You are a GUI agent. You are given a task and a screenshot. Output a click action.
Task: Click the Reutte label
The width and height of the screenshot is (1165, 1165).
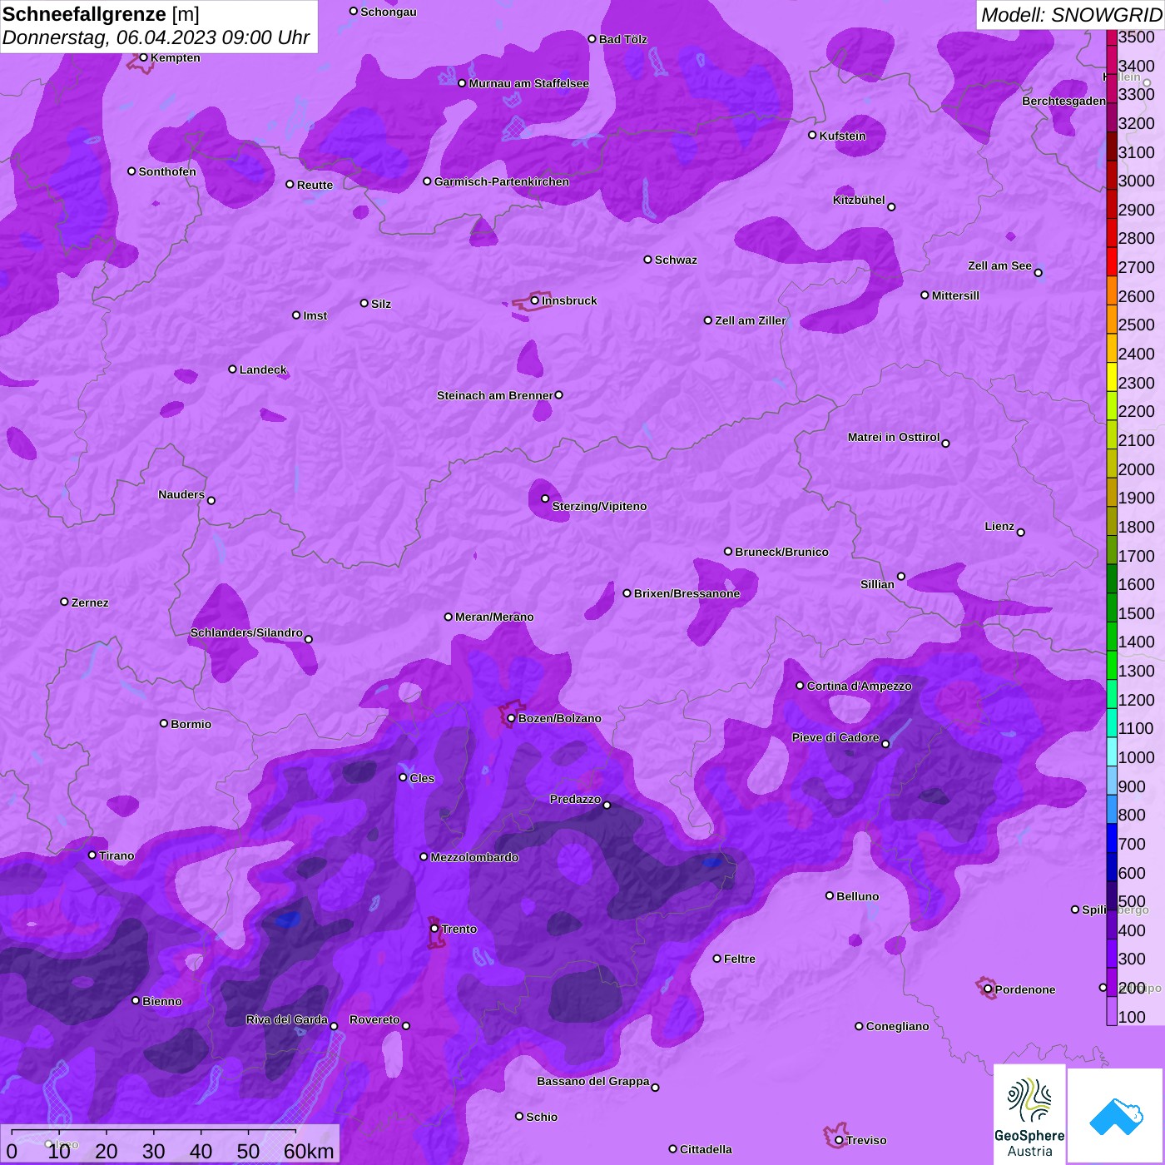(315, 185)
